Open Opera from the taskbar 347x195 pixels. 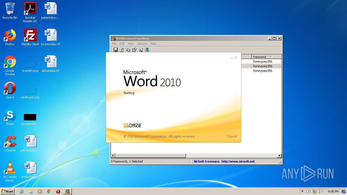58,191
